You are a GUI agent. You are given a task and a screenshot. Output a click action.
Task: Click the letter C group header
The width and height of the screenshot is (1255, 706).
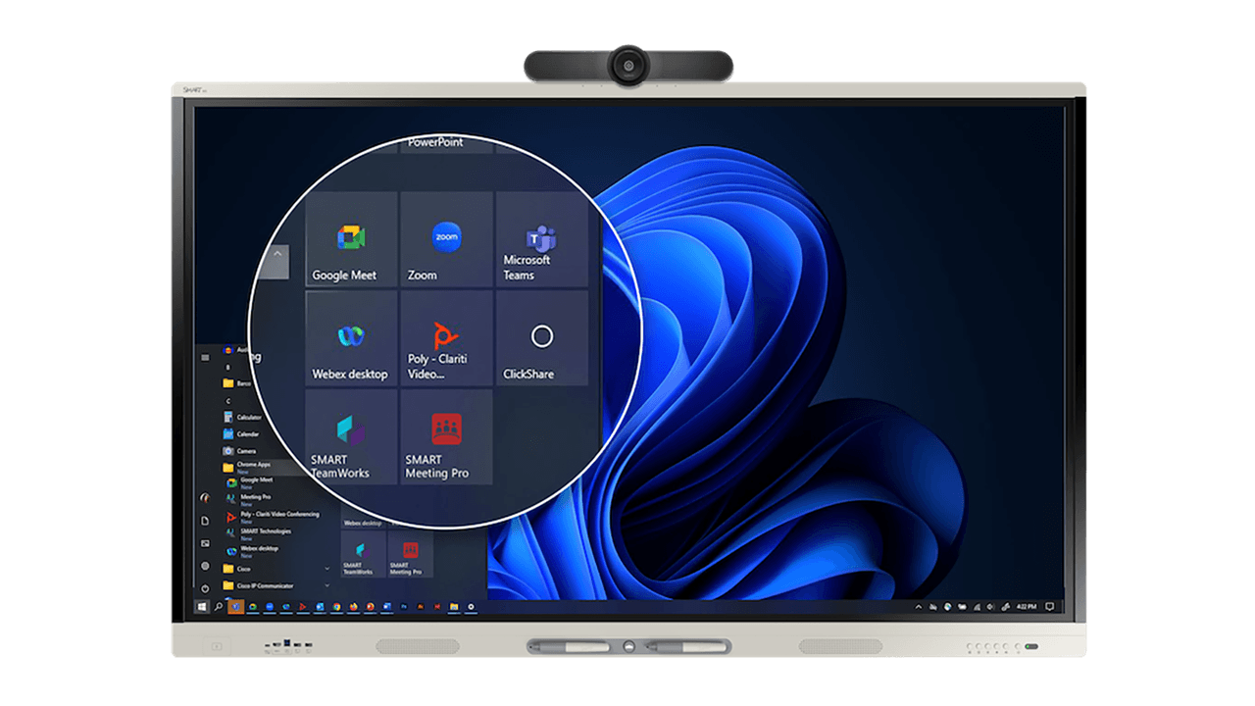tap(227, 400)
